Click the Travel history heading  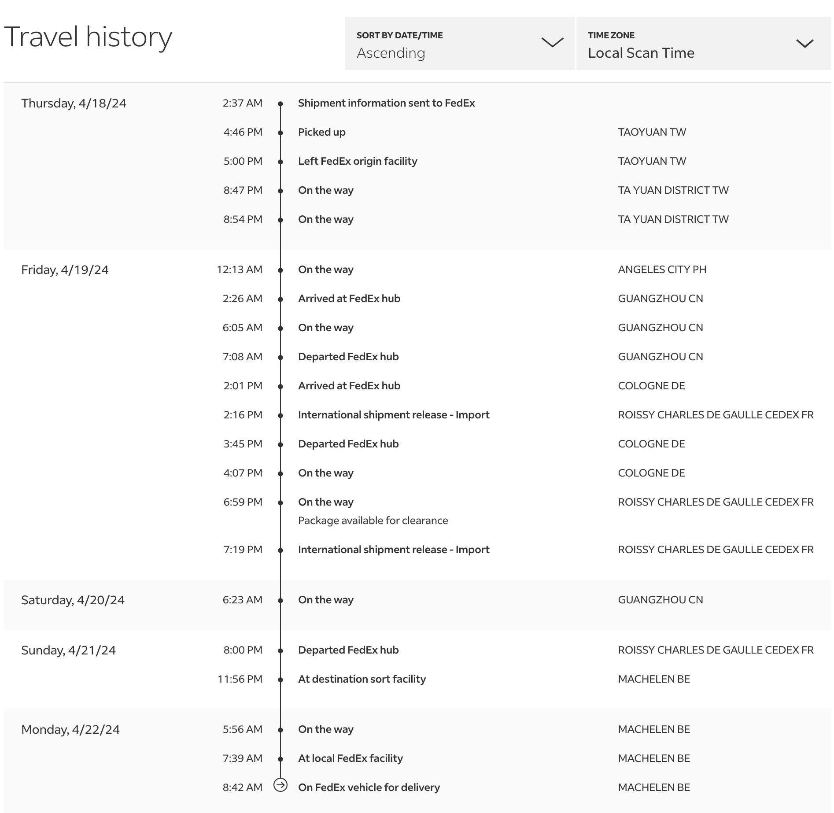(88, 37)
